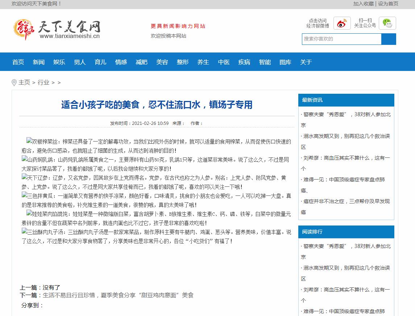The image size is (415, 316).
Task: Go to the 娱乐 section
Action: point(59,62)
